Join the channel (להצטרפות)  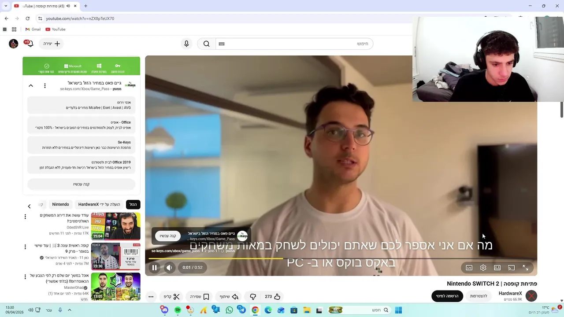click(479, 296)
